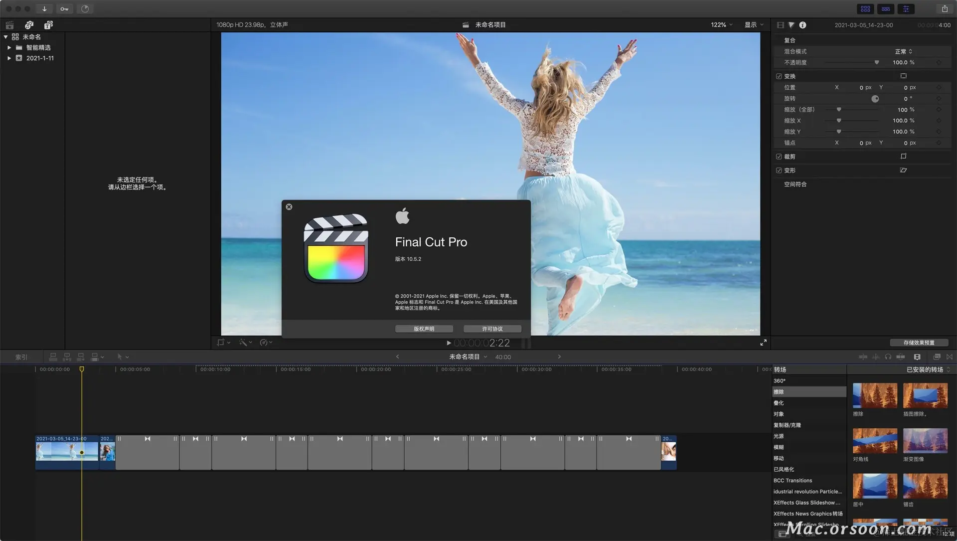Open the info inspector icon

pos(802,25)
